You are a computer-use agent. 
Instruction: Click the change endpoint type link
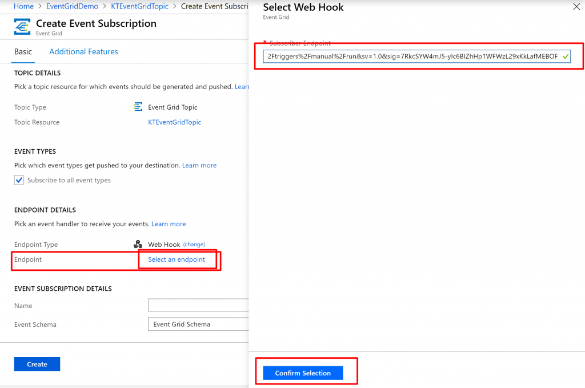point(194,245)
